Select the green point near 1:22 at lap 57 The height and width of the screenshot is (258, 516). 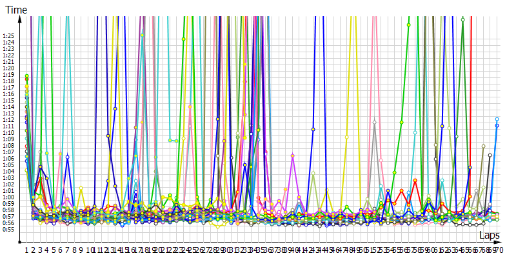point(408,25)
